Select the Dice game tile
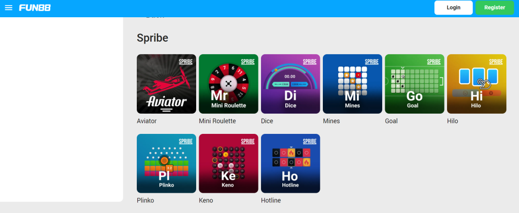 pos(290,84)
